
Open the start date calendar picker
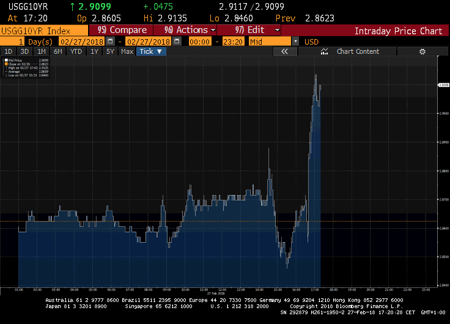pos(110,42)
